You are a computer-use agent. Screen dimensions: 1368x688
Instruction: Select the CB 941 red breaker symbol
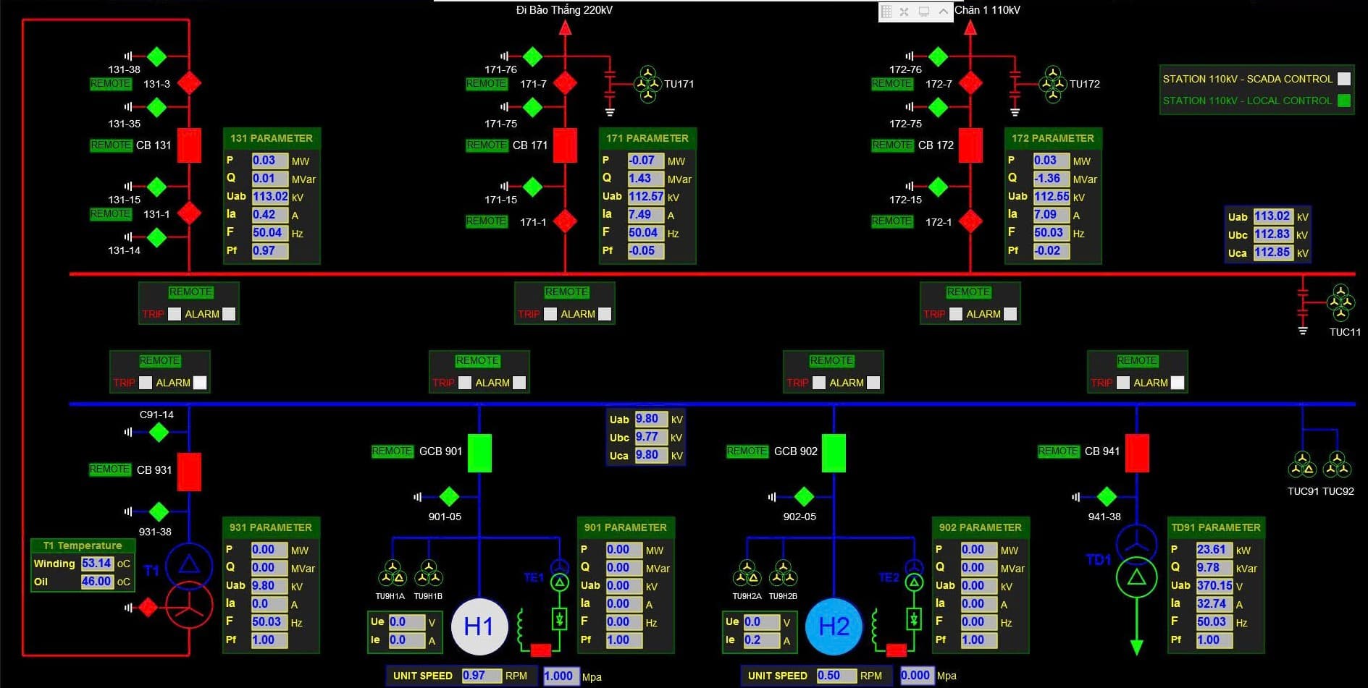click(x=1137, y=453)
